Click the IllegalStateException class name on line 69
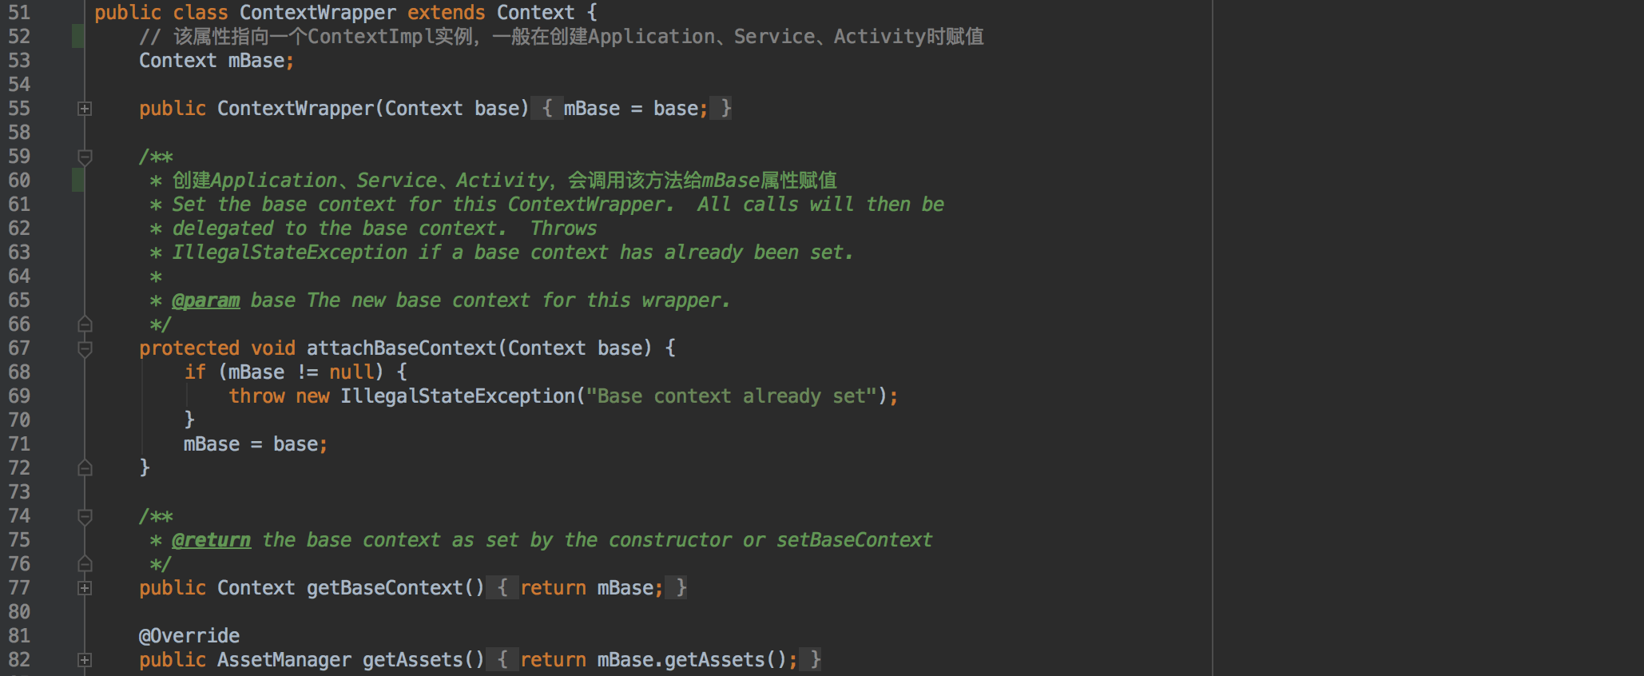1644x676 pixels. click(457, 396)
